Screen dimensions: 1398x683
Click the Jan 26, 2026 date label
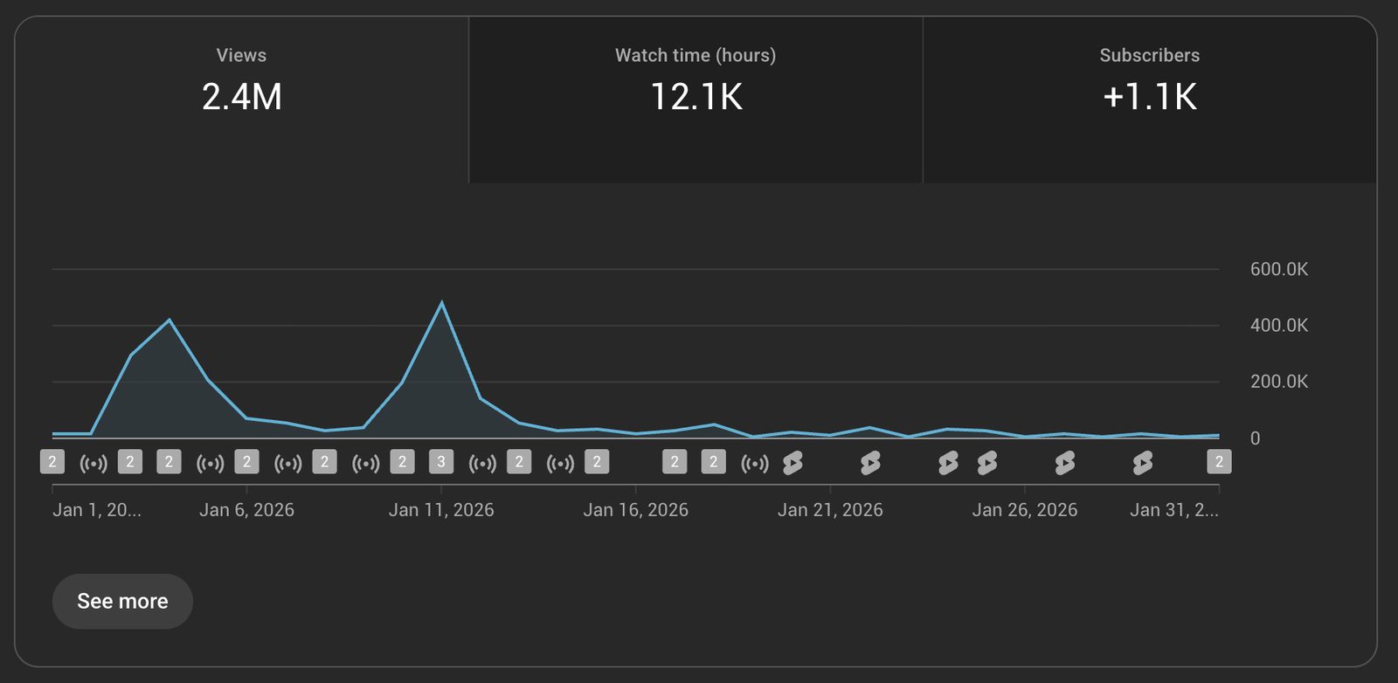coord(1025,510)
